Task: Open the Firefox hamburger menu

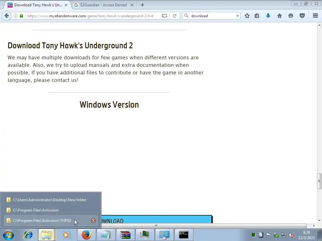Action: coord(315,16)
